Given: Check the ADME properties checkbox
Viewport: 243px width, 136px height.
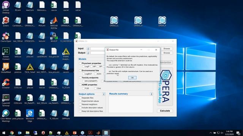Looking at the screenshot, I should click(80, 85).
